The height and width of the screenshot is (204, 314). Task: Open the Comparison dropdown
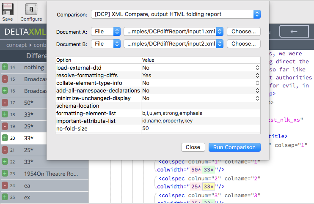[175, 14]
